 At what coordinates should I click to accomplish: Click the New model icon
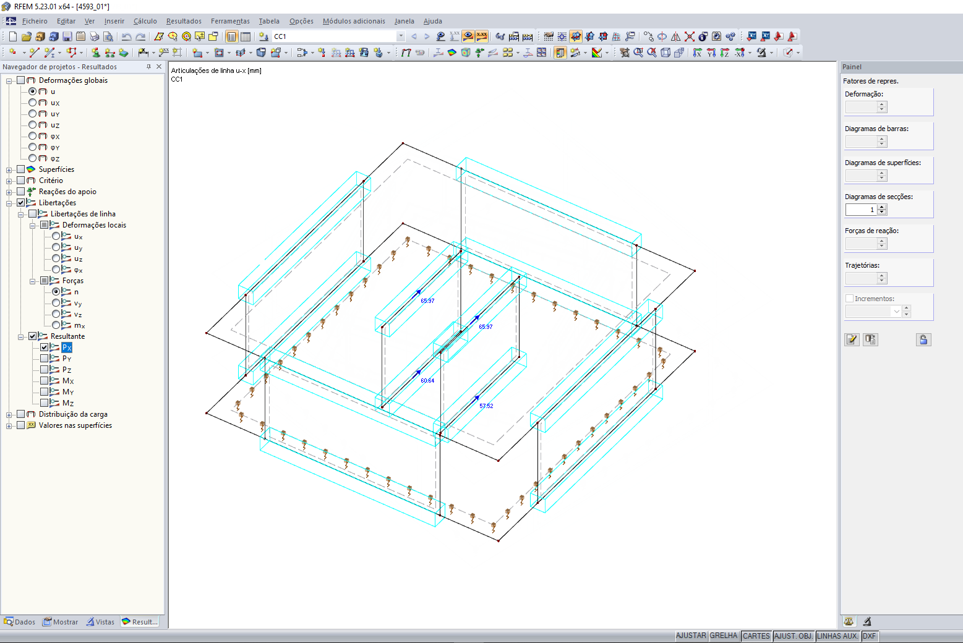[x=12, y=36]
